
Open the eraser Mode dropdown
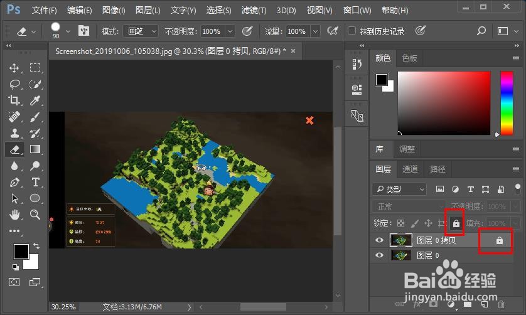pos(141,31)
